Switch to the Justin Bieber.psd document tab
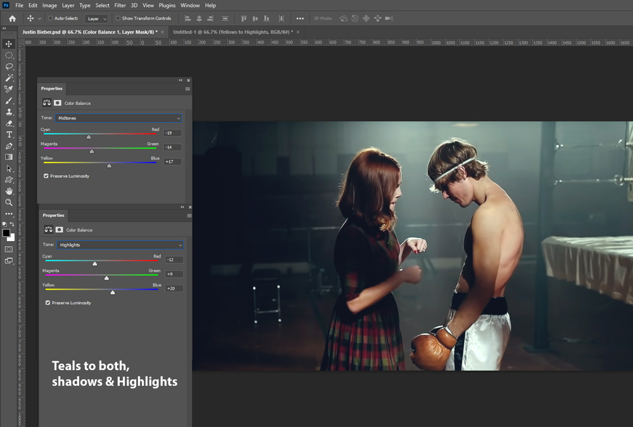 pyautogui.click(x=90, y=32)
